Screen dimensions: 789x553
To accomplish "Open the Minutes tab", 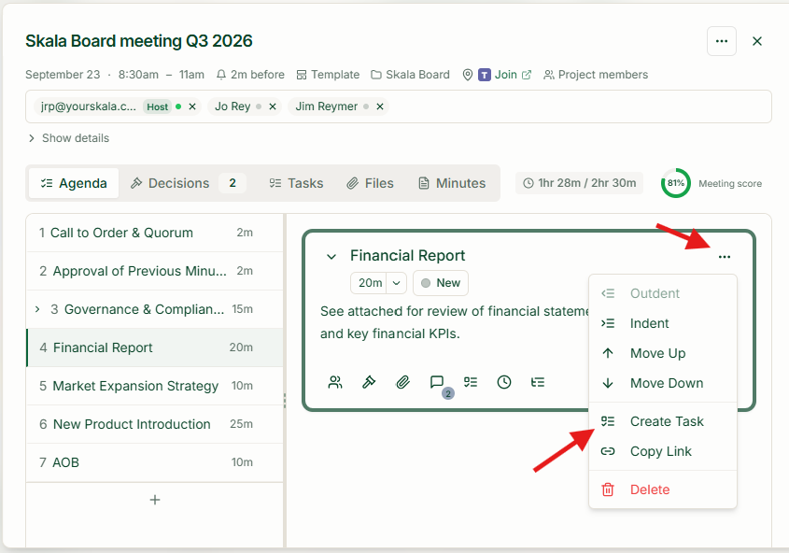I will coord(452,183).
